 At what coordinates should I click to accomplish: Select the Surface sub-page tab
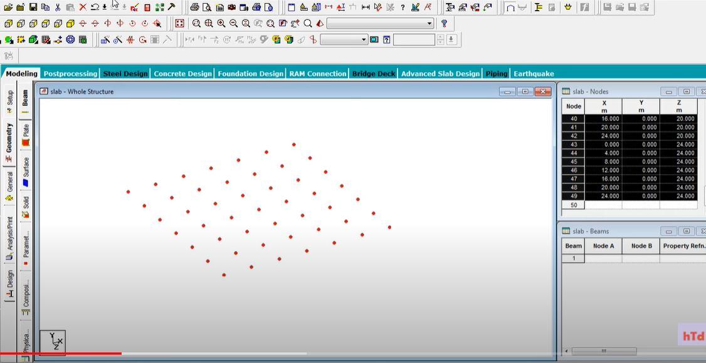click(25, 172)
